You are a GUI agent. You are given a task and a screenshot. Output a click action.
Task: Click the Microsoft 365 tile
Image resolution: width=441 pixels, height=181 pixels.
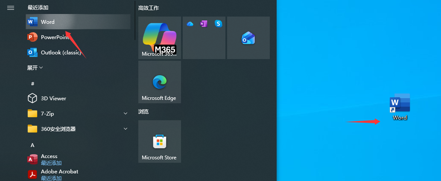pyautogui.click(x=159, y=37)
